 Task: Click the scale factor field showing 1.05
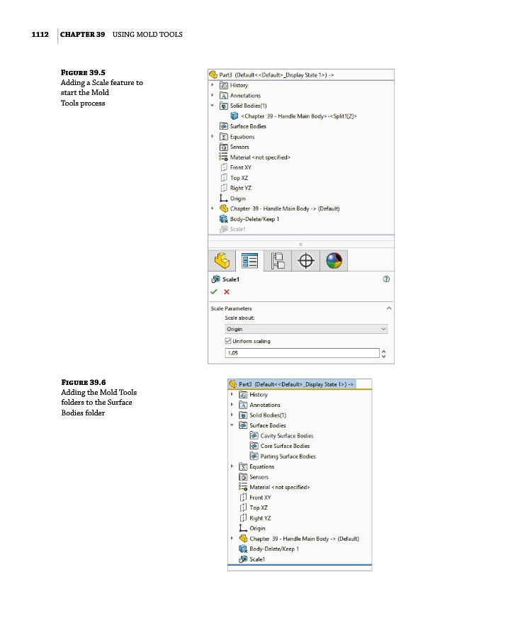tap(302, 353)
